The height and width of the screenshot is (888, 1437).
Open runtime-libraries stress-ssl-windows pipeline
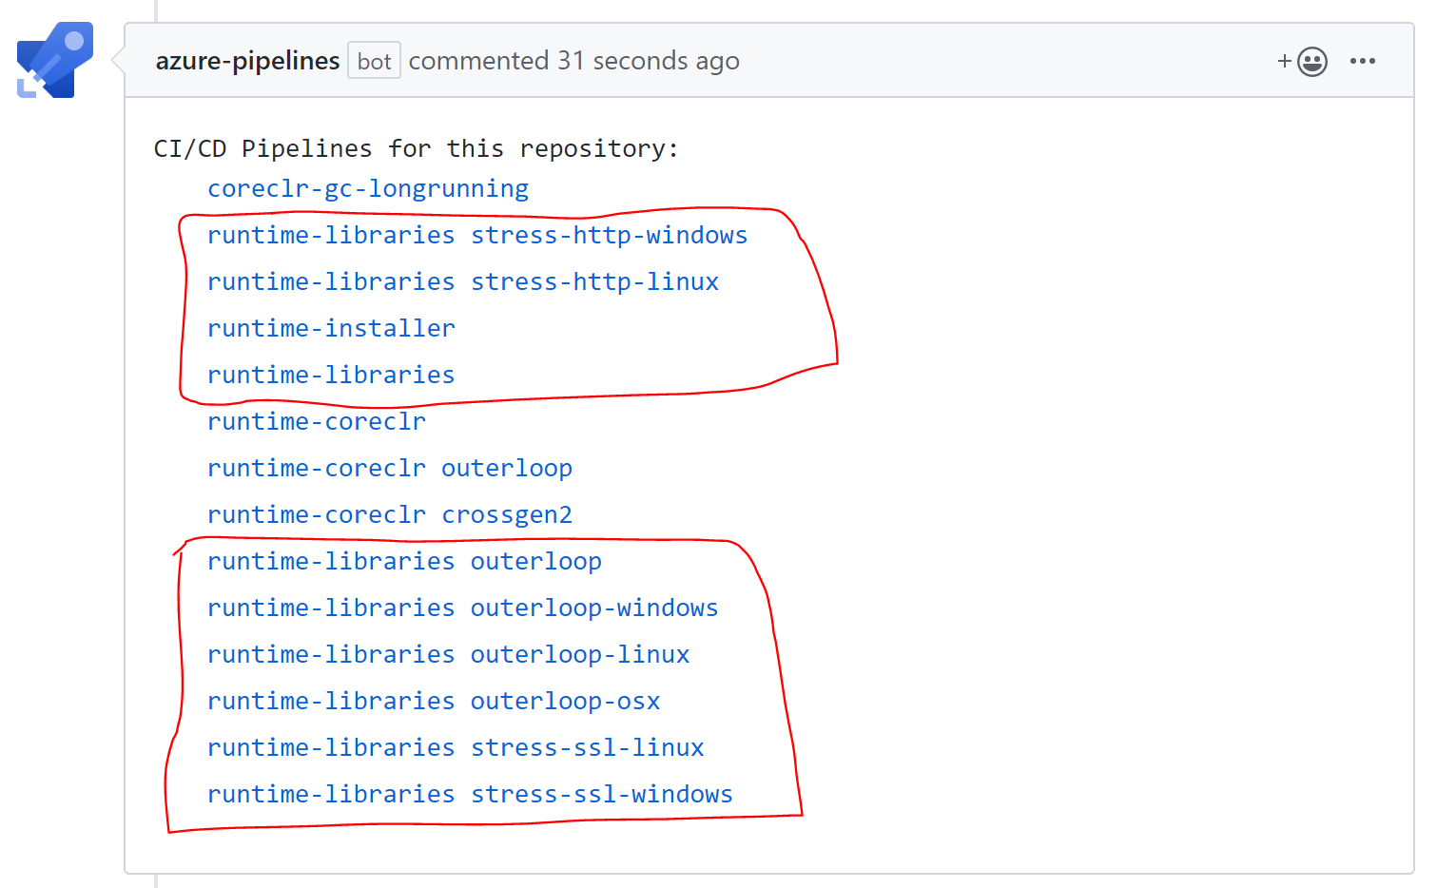point(471,794)
